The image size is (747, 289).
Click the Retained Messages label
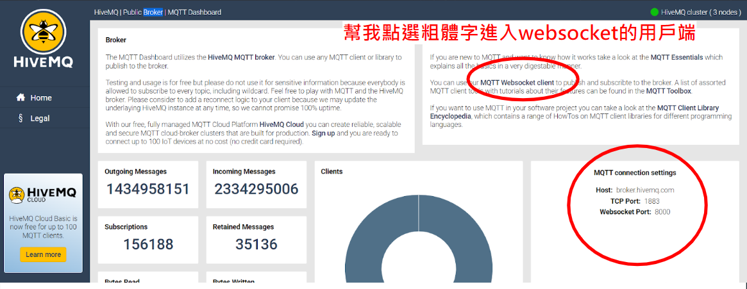coord(243,227)
